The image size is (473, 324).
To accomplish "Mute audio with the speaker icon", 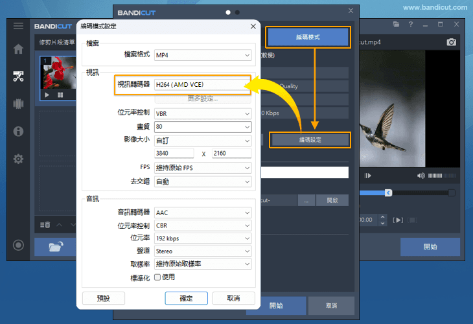I will (x=421, y=176).
